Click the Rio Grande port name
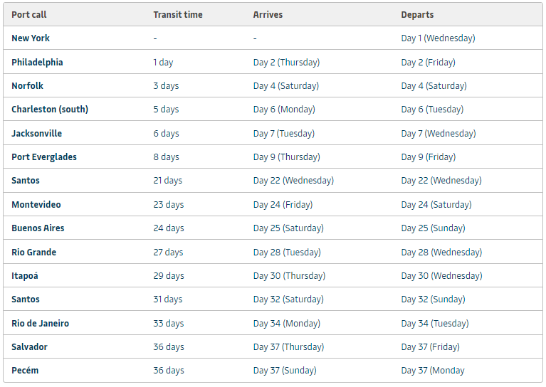 [x=34, y=253]
